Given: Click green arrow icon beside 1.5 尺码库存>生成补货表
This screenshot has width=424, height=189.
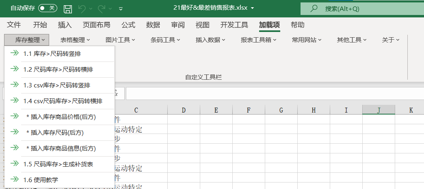Looking at the screenshot, I should [14, 163].
